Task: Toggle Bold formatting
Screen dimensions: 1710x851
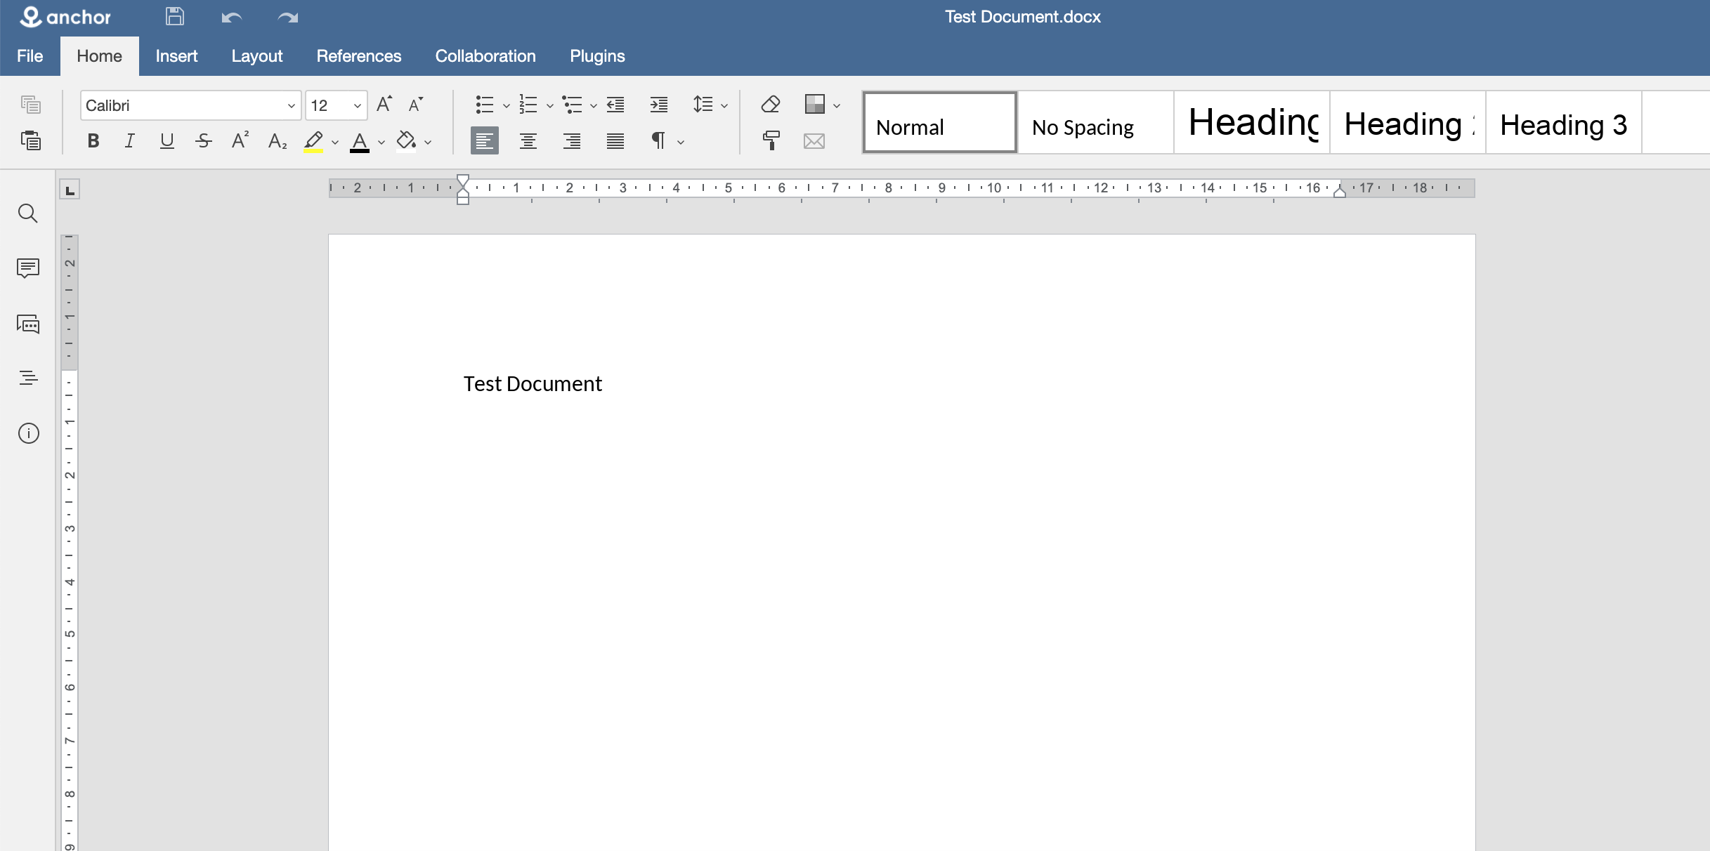Action: coord(93,141)
